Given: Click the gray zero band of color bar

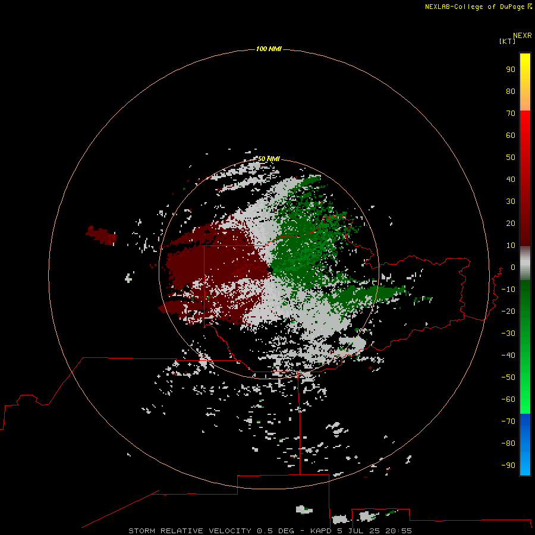Looking at the screenshot, I should (525, 263).
